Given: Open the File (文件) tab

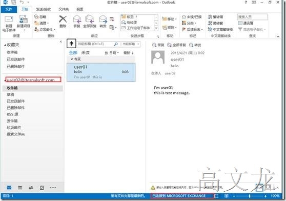Looking at the screenshot, I should click(x=9, y=9).
